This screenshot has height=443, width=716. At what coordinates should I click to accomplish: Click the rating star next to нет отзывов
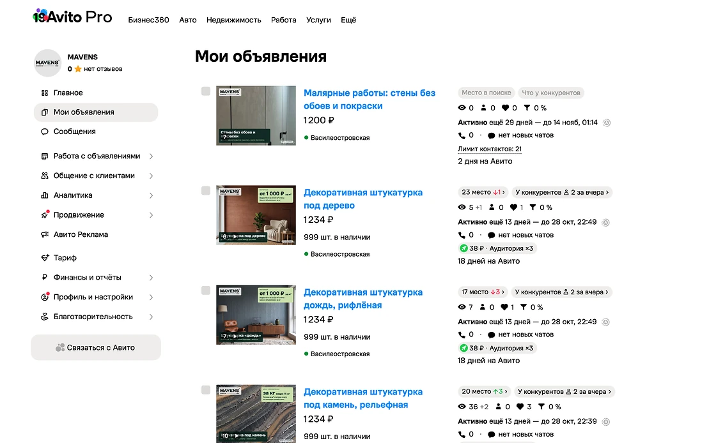click(x=78, y=70)
